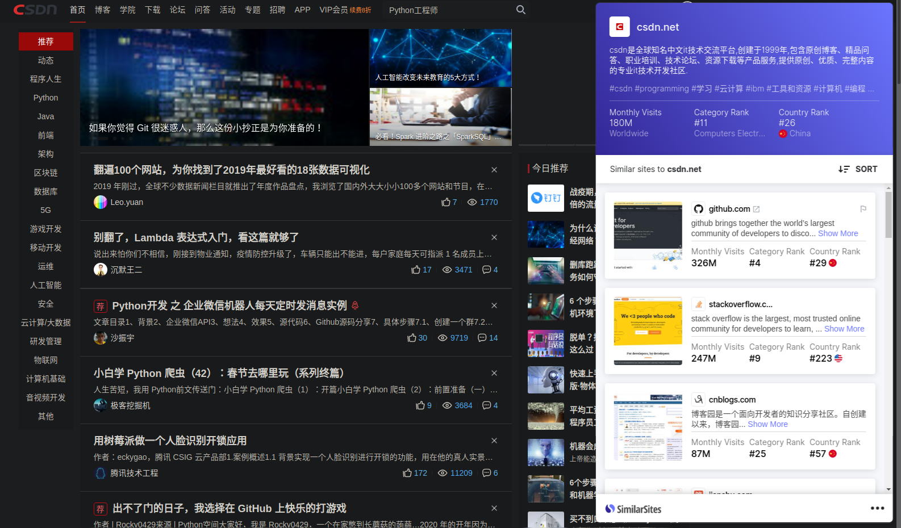The image size is (901, 528).
Task: Open comments icon showing 14
Action: (482, 338)
